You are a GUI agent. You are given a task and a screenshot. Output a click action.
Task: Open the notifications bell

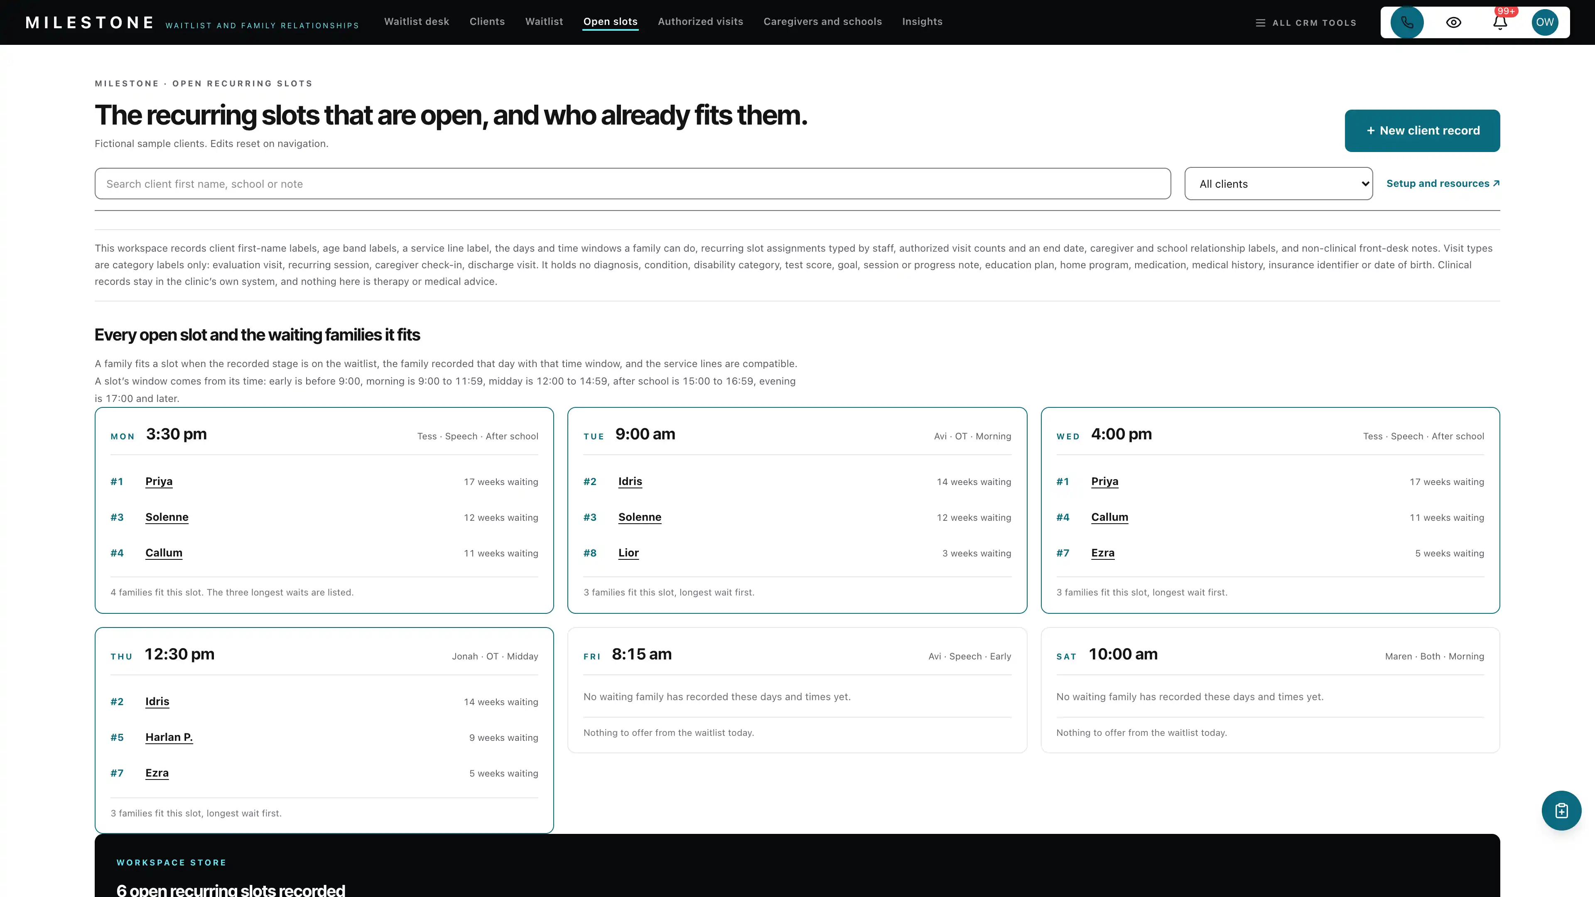pos(1499,22)
